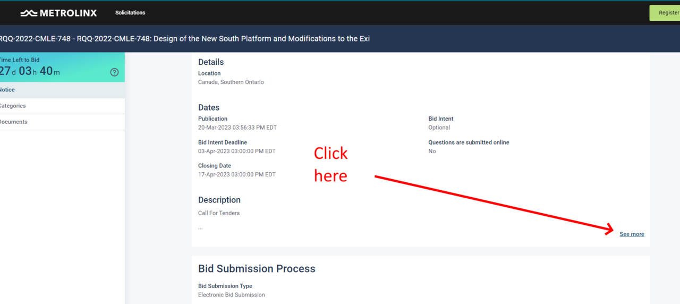The height and width of the screenshot is (304, 680).
Task: Click the Canada, Southern Ontario location text
Action: tap(231, 82)
